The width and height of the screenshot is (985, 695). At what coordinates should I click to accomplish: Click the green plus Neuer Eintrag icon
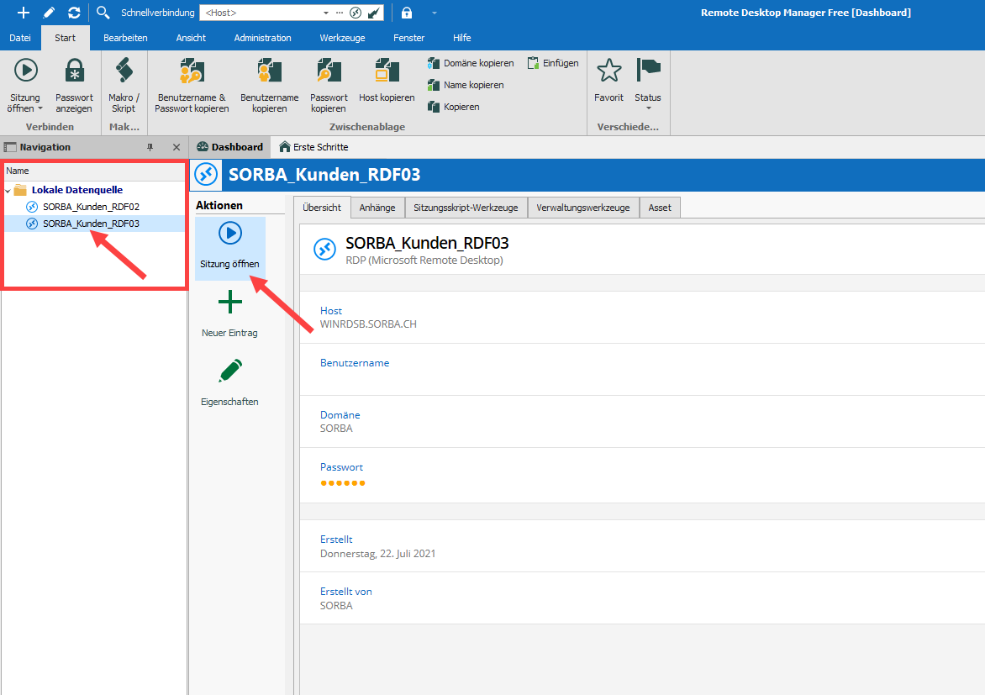[x=229, y=303]
